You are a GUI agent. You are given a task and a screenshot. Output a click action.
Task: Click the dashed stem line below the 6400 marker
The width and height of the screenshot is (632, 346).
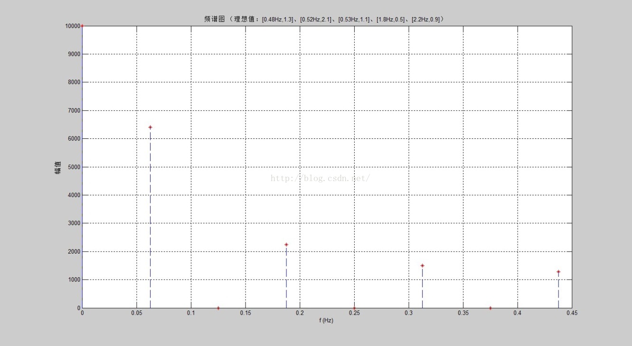[150, 218]
